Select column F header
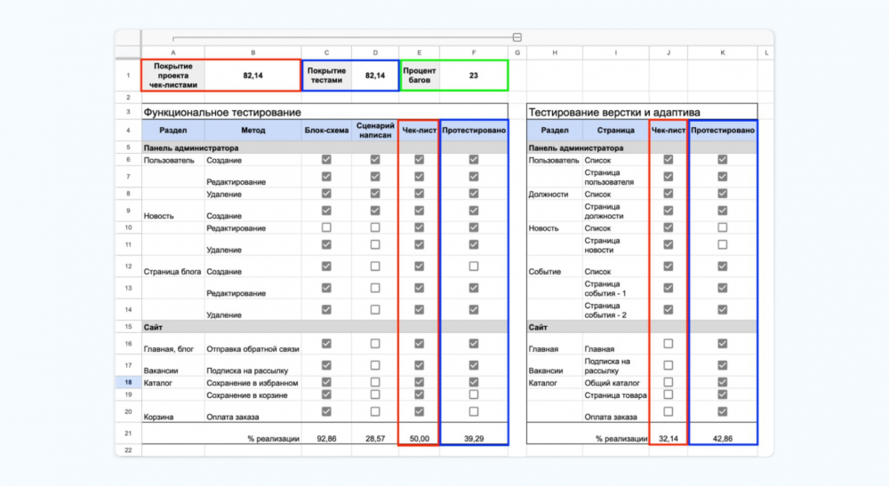The height and width of the screenshot is (486, 889). 474,52
